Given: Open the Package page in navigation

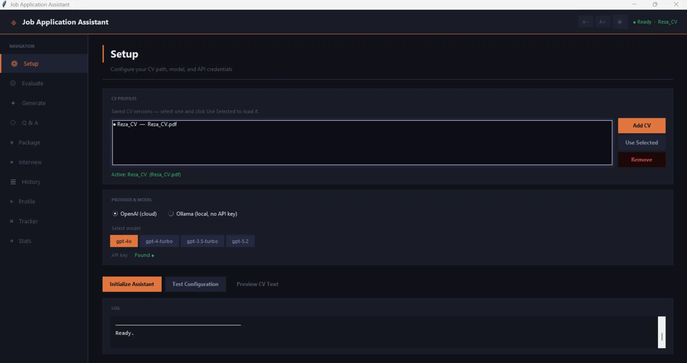Looking at the screenshot, I should click(x=29, y=143).
